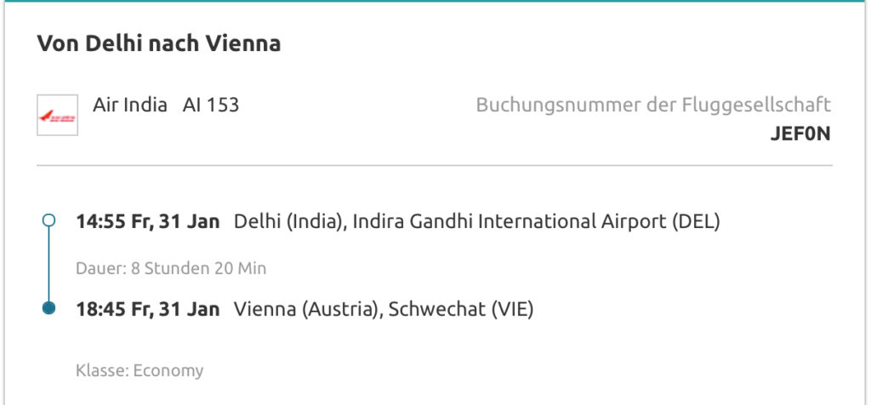Click the horizontal divider under Air India
871x405 pixels.
click(x=434, y=165)
